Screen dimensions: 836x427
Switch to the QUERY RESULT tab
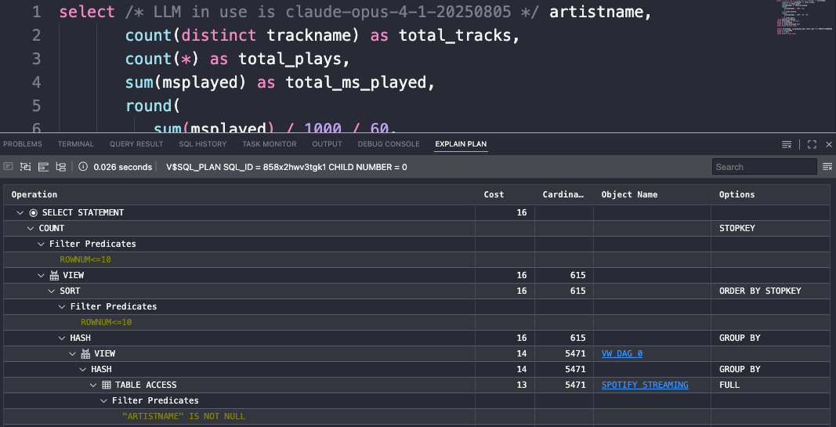[136, 144]
